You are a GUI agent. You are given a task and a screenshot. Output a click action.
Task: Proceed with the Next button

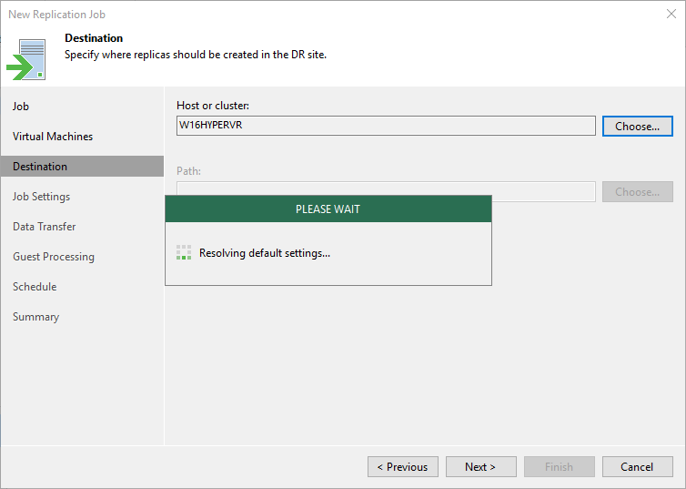(x=480, y=466)
